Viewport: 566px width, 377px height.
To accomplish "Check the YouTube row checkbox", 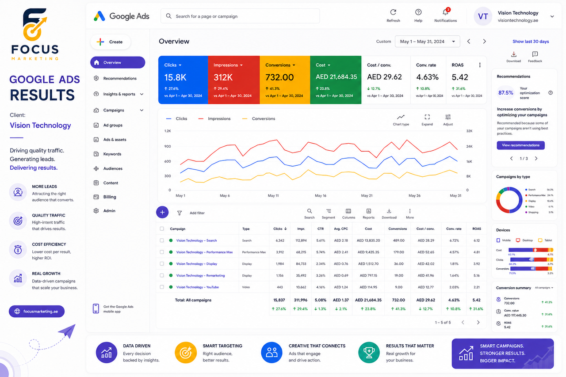I will point(162,287).
